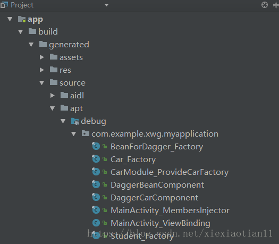Open the Car_Factory class
This screenshot has height=244, width=279.
(x=133, y=159)
